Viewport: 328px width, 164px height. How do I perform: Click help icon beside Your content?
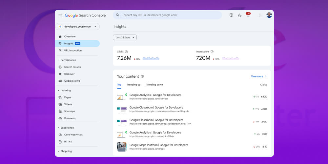point(142,76)
